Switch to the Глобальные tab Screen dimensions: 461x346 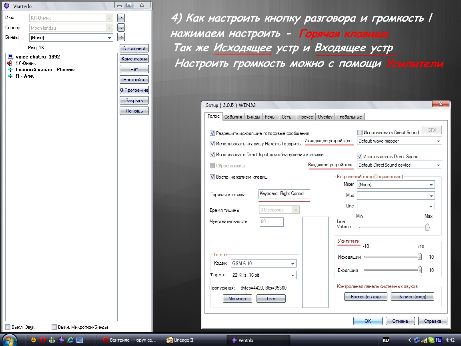350,117
